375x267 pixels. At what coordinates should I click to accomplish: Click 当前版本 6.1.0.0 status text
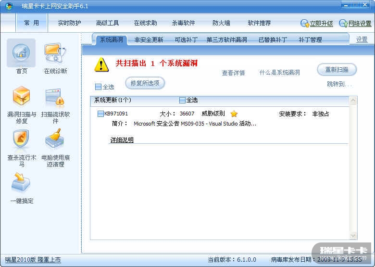(x=232, y=260)
